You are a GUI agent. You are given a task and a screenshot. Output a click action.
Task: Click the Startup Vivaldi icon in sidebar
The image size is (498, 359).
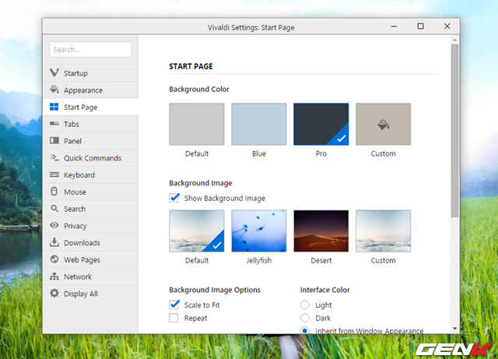click(54, 73)
